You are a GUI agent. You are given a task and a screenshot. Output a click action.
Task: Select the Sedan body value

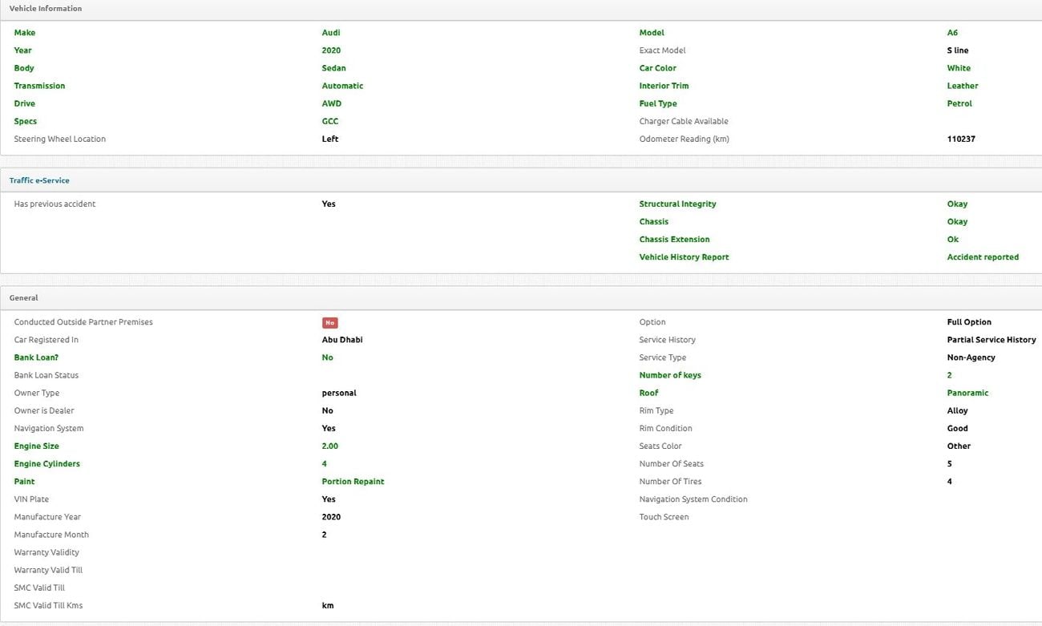pyautogui.click(x=334, y=68)
